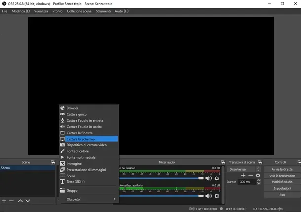Move scene down with the down arrow
Viewport: 301px width, 212px height.
coord(28,201)
